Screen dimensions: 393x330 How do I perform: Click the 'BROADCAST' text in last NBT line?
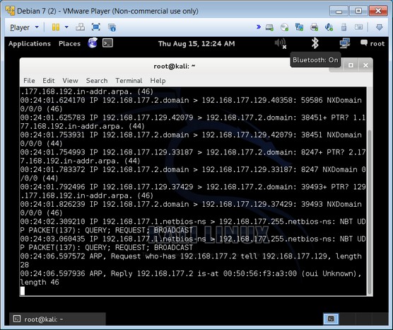pos(173,248)
